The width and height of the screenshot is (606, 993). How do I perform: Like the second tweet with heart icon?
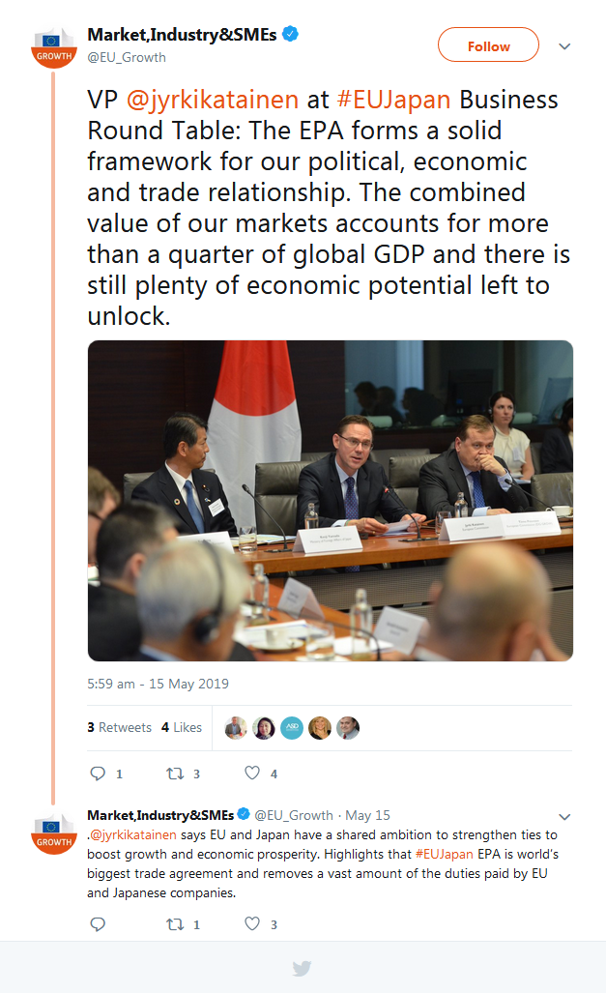coord(252,924)
